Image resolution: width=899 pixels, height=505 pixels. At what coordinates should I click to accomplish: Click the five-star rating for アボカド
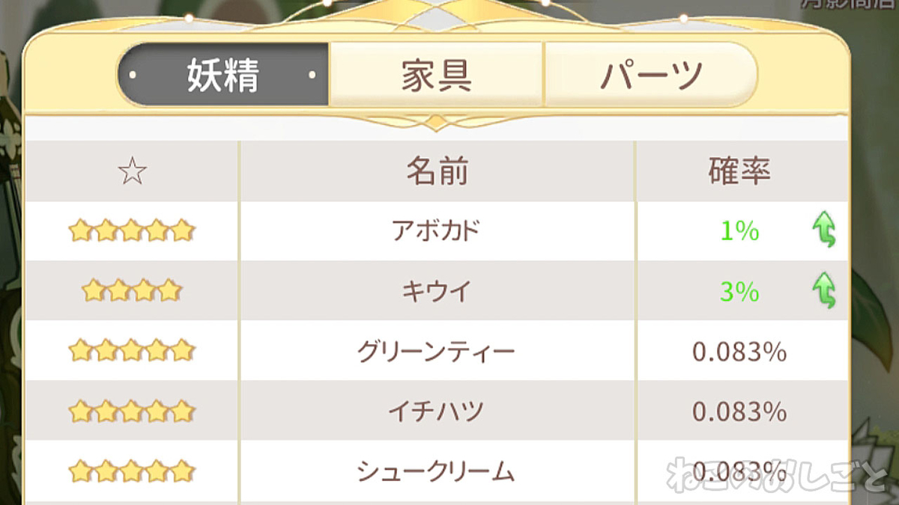click(x=131, y=230)
